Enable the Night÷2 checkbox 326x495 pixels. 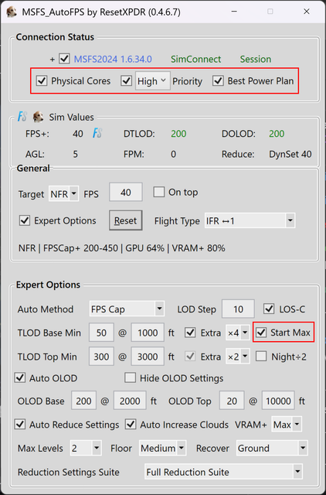coord(261,357)
